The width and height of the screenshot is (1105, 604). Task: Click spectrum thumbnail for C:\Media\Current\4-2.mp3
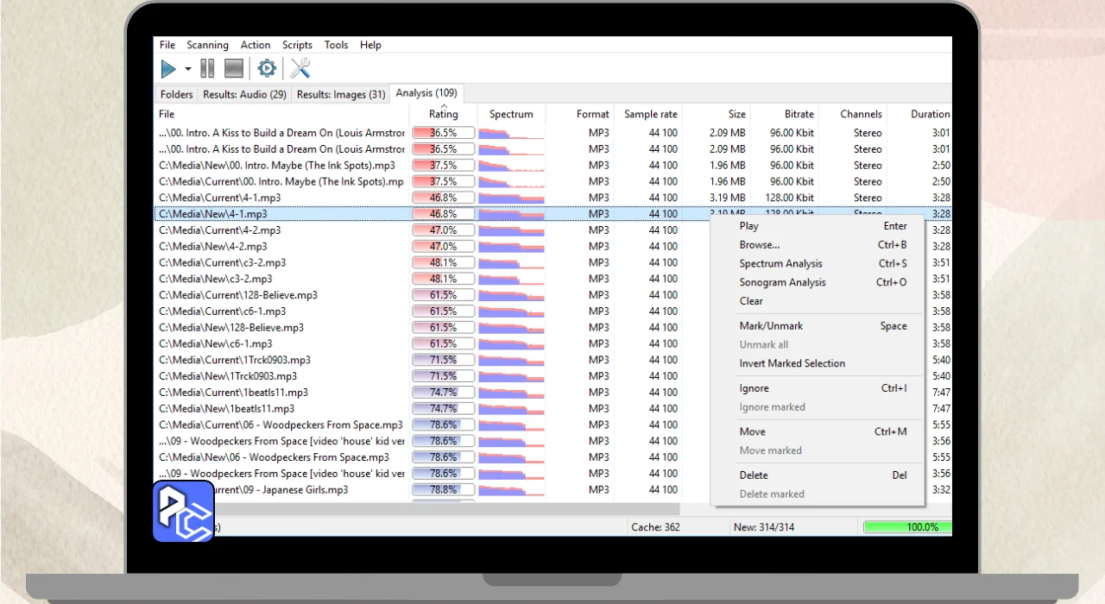pos(511,230)
